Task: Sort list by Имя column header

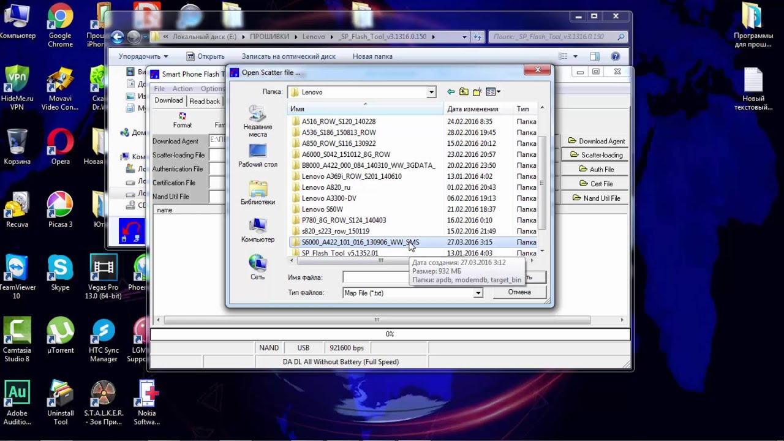Action: pyautogui.click(x=366, y=108)
